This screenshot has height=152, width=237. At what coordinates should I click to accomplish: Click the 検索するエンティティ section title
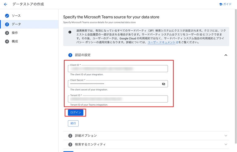(x=90, y=144)
